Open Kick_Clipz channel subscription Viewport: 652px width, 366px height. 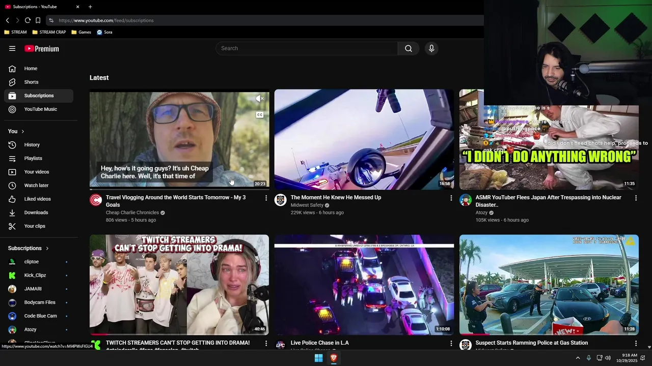click(39, 275)
